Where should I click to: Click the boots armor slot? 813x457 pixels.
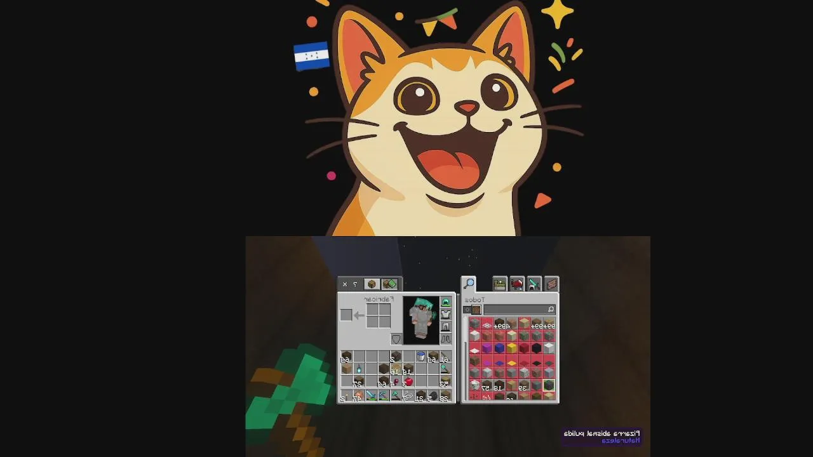pyautogui.click(x=446, y=339)
